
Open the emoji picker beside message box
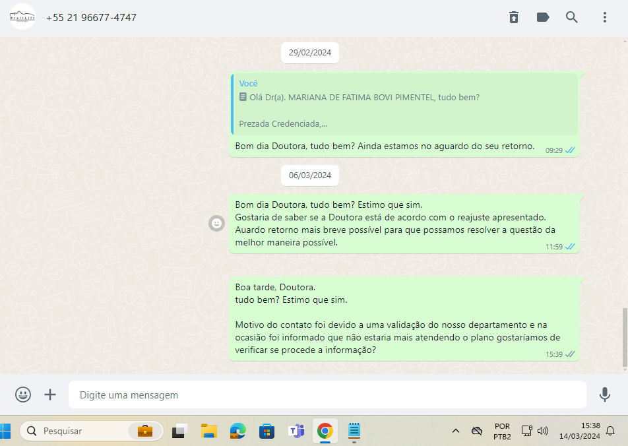click(x=23, y=395)
